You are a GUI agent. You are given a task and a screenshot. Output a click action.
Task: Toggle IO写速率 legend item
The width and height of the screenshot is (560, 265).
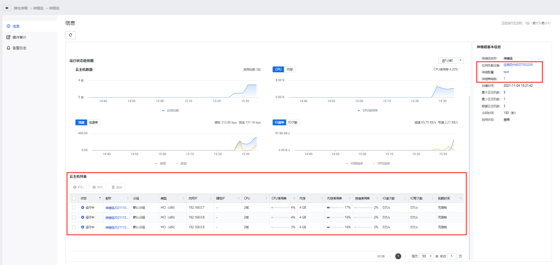(381, 163)
